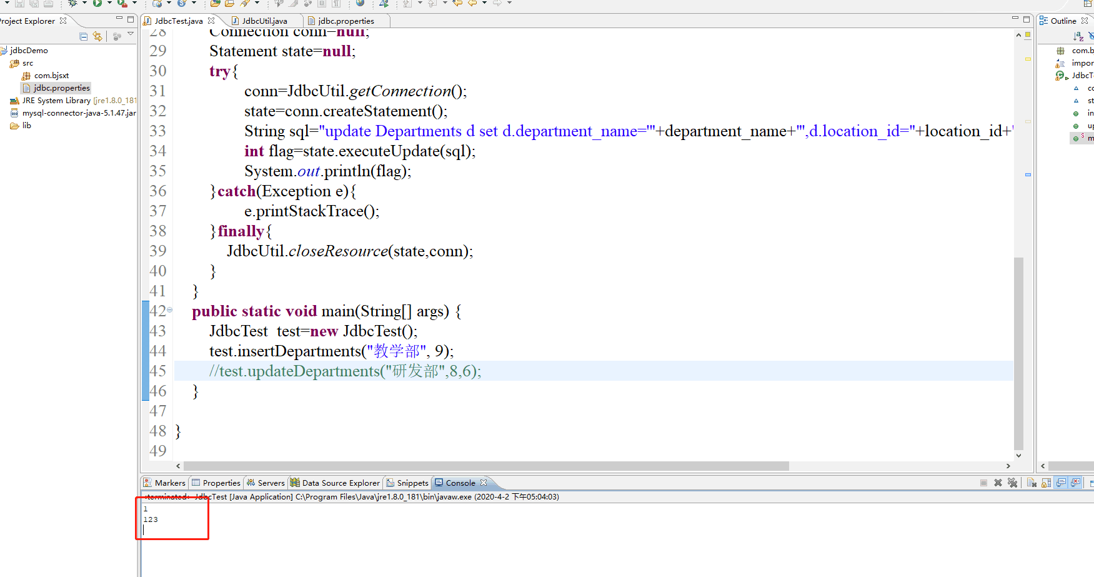Clear the Console output

coord(1032,483)
